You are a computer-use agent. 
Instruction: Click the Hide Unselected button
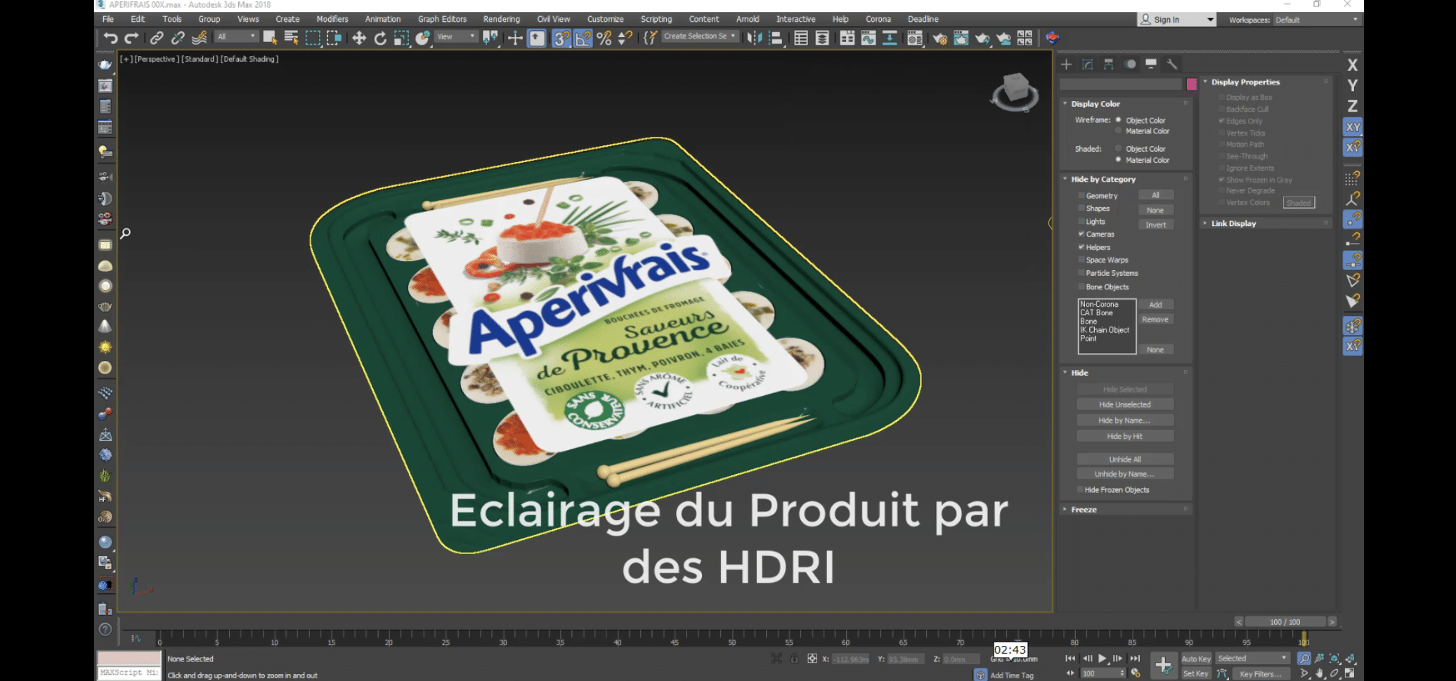coord(1125,404)
